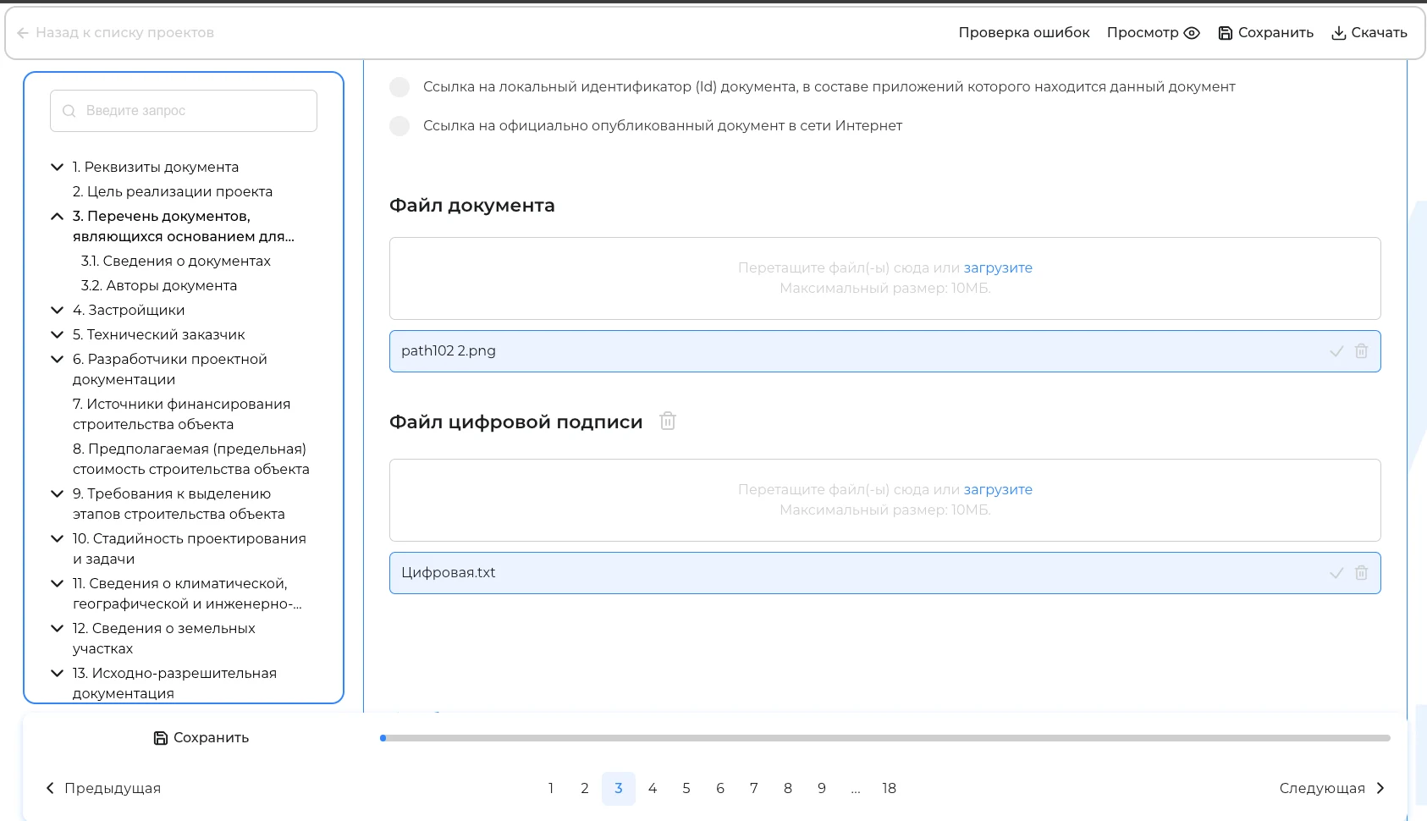Click the Файл цифровой подписи drop zone
The image size is (1427, 821).
885,500
